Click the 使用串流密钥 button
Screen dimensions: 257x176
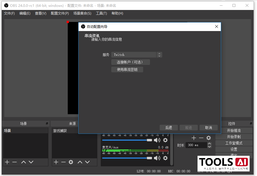(127, 69)
